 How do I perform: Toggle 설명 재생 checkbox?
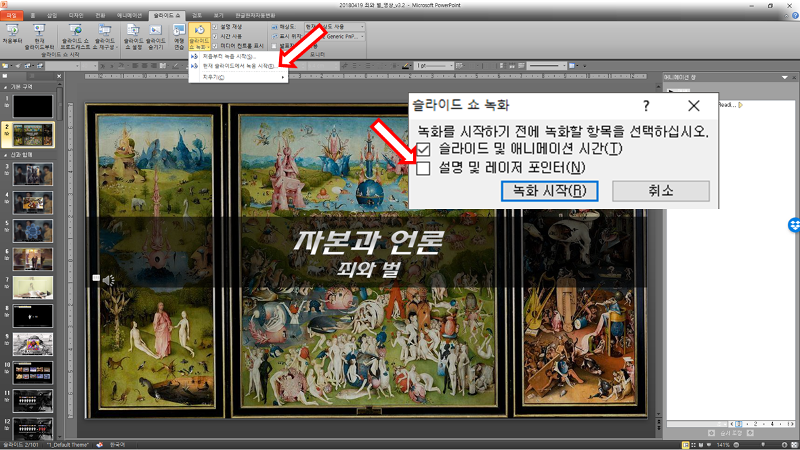point(215,26)
